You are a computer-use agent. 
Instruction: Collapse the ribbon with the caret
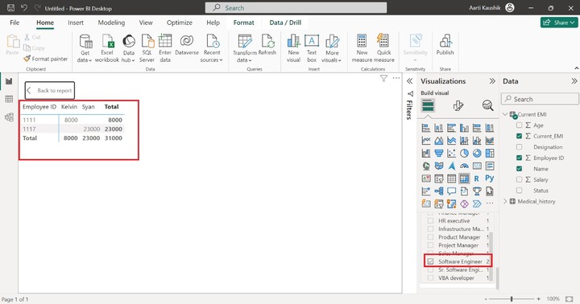tap(576, 68)
